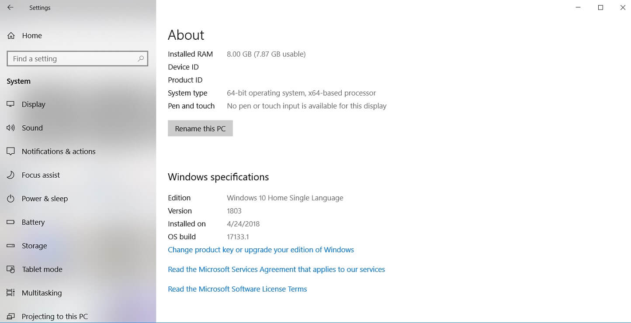Open Change product key or upgrade link
Image resolution: width=631 pixels, height=323 pixels.
click(261, 250)
